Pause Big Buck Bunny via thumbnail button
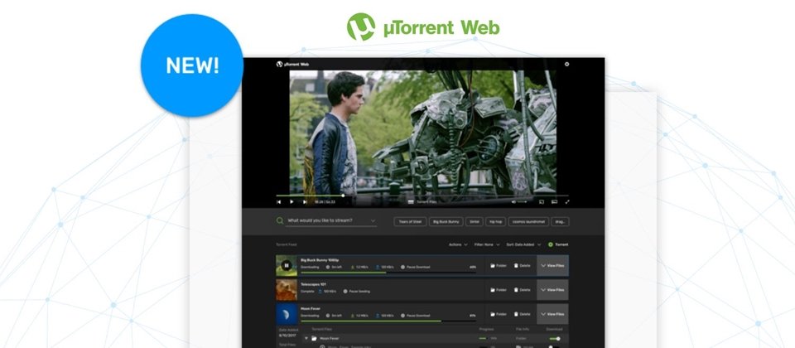795x348 pixels. pos(286,265)
